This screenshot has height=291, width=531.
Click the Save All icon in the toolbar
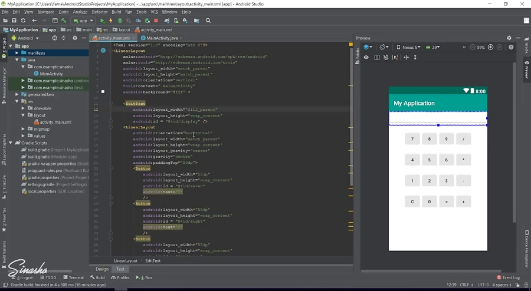pyautogui.click(x=14, y=21)
